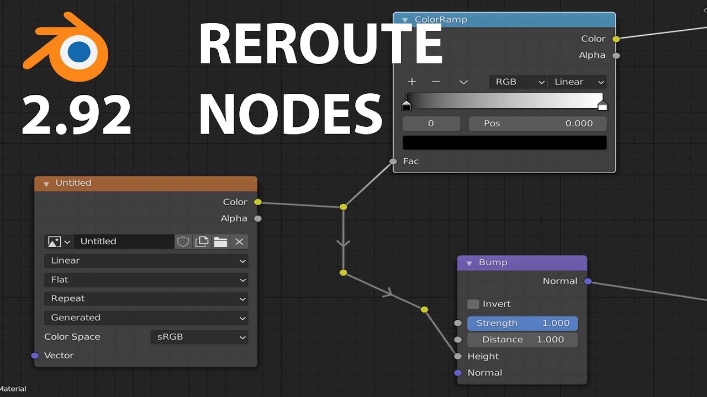Open the Flat projection dropdown
707x397 pixels.
coord(146,280)
